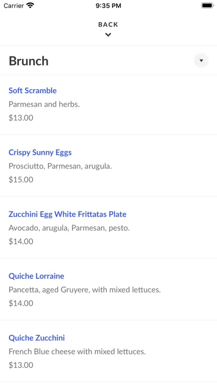Image resolution: width=217 pixels, height=386 pixels.
Task: Click the battery icon in status bar
Action: (x=207, y=6)
